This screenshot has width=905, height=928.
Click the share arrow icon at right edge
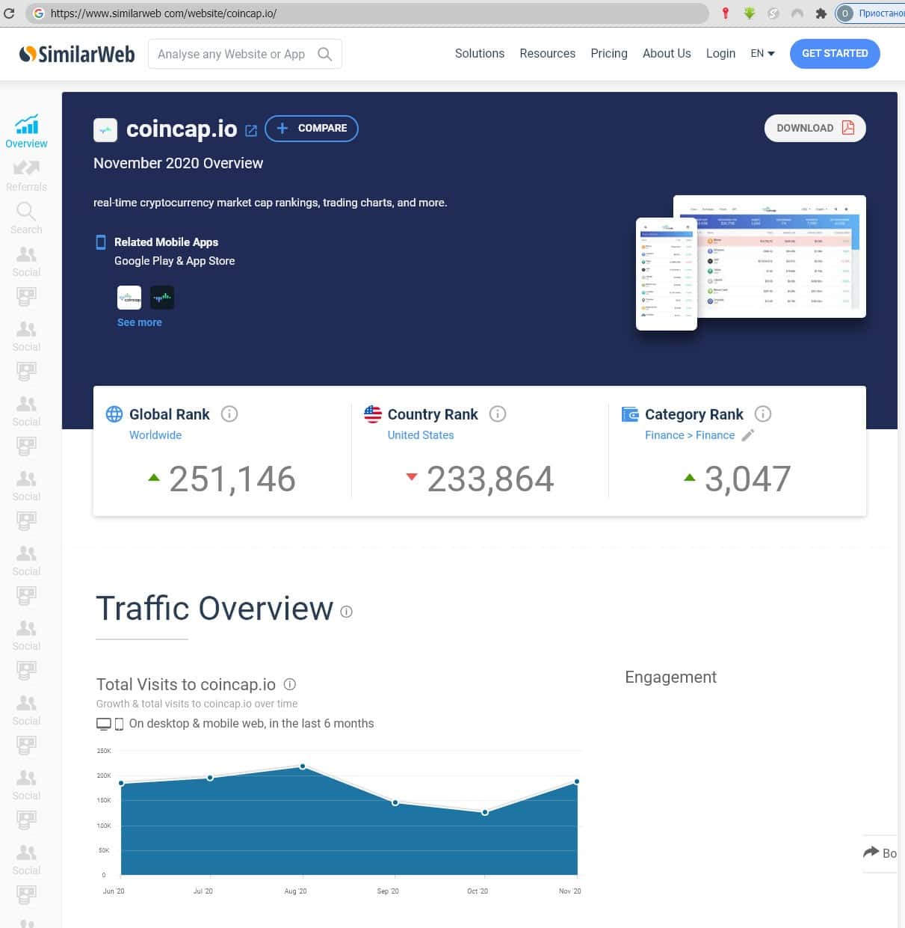point(871,852)
